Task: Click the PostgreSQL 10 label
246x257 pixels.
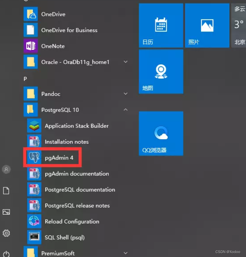Action: (60, 110)
